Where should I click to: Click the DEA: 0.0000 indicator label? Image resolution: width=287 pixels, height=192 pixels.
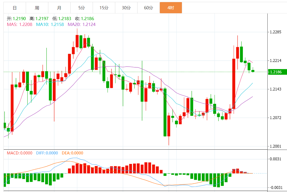click(x=72, y=153)
